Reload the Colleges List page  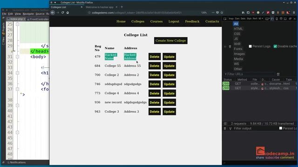[63, 13]
